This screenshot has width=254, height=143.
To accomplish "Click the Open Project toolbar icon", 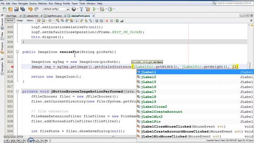I will pos(16,9).
